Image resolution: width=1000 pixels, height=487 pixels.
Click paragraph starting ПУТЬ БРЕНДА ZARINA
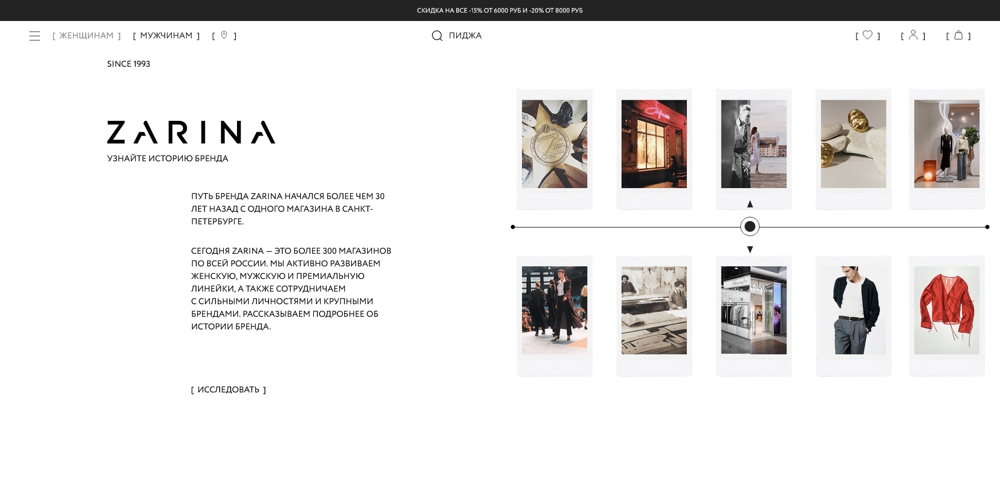288,209
